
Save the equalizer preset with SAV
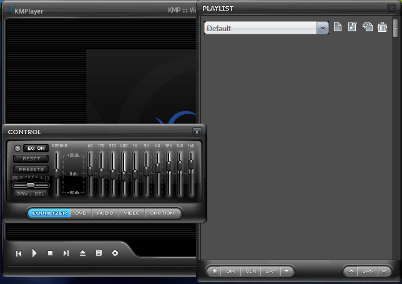[x=22, y=193]
